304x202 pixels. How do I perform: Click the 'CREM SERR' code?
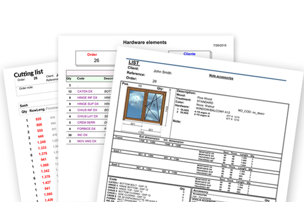point(86,122)
